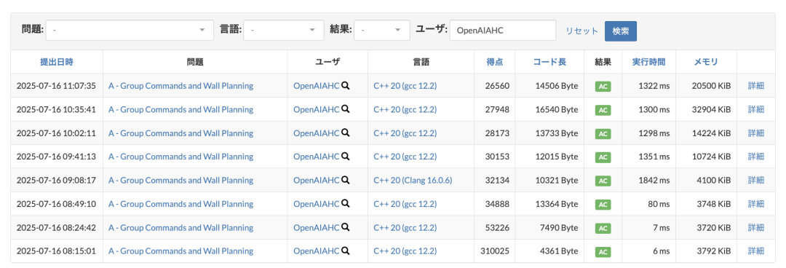The height and width of the screenshot is (268, 786).
Task: Click magnifier icon beside OpenAIAHC in 11:07:35 row
Action: (x=346, y=86)
